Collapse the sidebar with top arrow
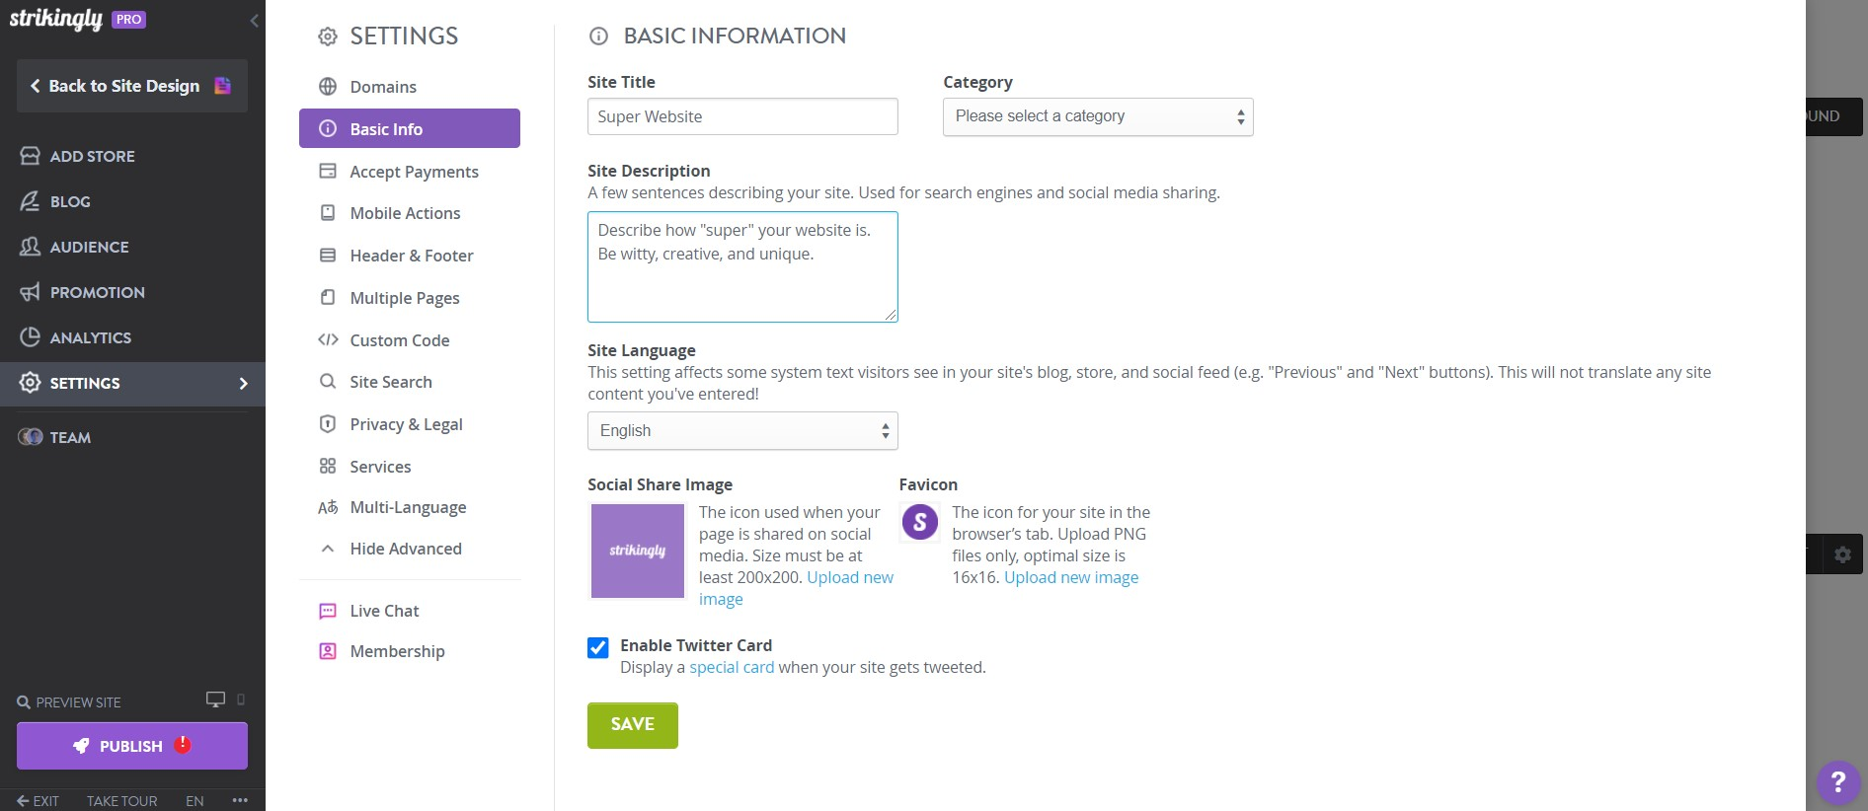 [x=254, y=20]
